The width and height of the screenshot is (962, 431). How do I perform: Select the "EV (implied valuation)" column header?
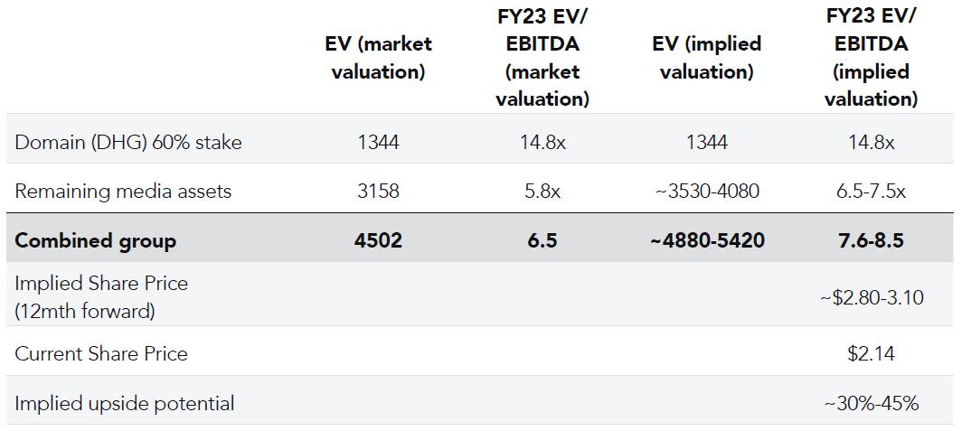(x=707, y=58)
